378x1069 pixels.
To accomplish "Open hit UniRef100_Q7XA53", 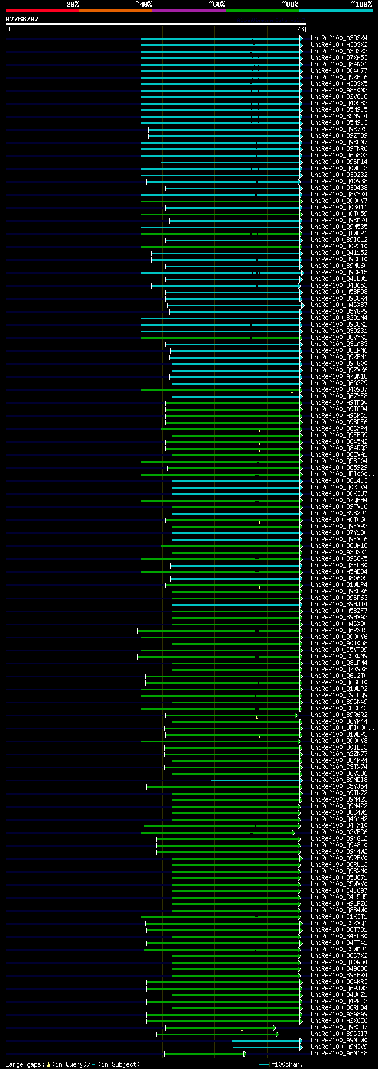I will click(x=339, y=57).
